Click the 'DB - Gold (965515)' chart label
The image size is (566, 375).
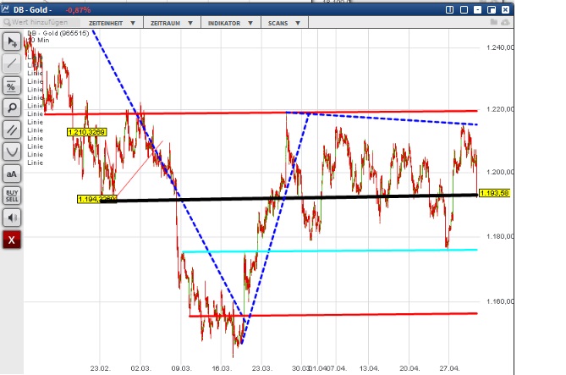(58, 33)
